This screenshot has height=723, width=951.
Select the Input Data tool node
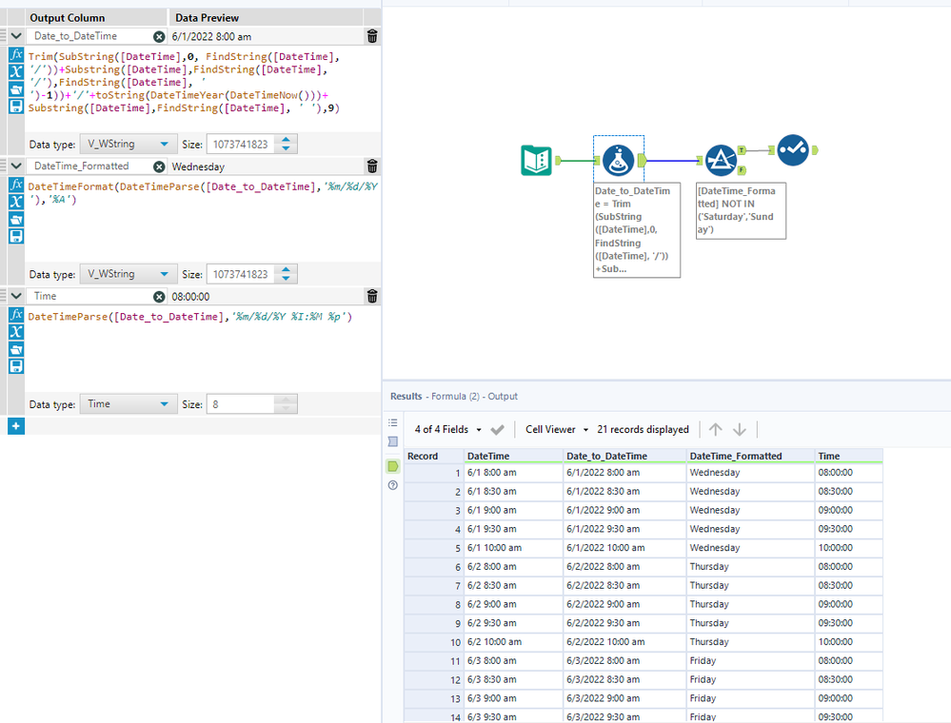coord(536,161)
